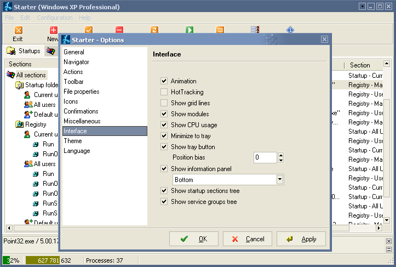Increase Position bias with up arrow

click(280, 155)
